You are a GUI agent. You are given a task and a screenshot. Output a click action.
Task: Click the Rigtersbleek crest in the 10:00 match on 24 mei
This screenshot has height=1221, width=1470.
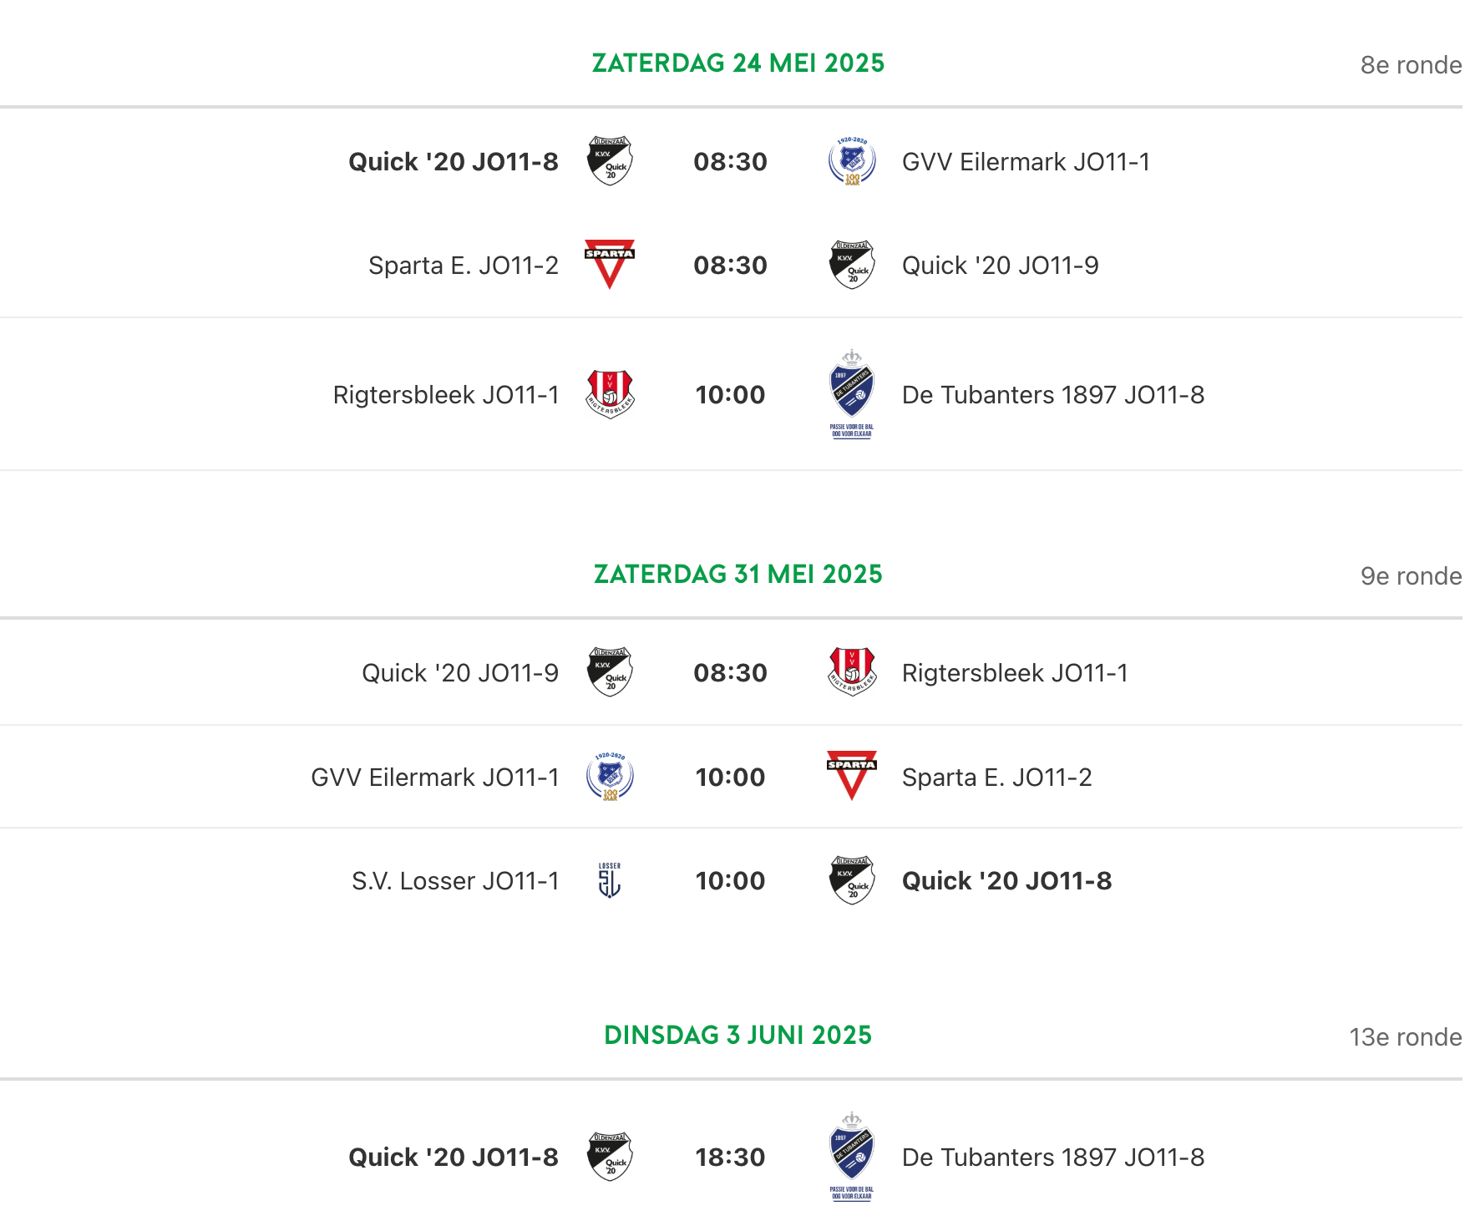(610, 394)
